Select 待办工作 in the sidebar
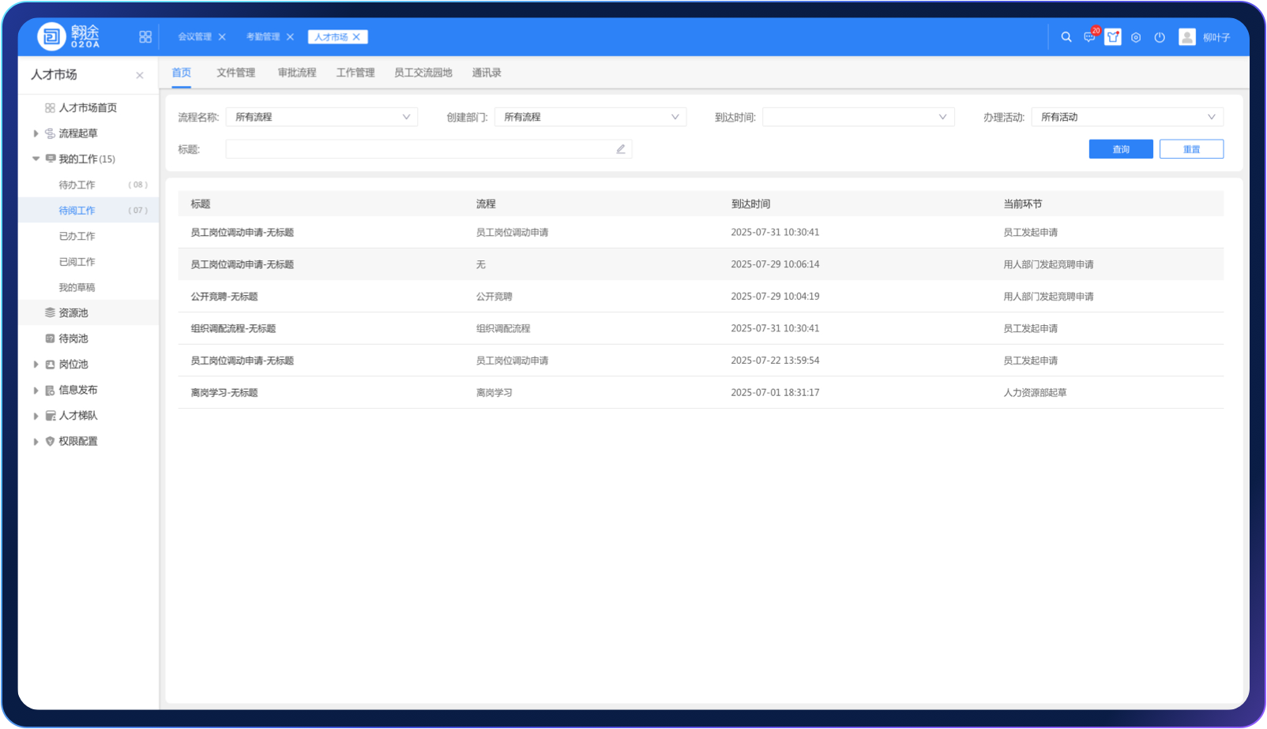Image resolution: width=1267 pixels, height=729 pixels. 77,185
